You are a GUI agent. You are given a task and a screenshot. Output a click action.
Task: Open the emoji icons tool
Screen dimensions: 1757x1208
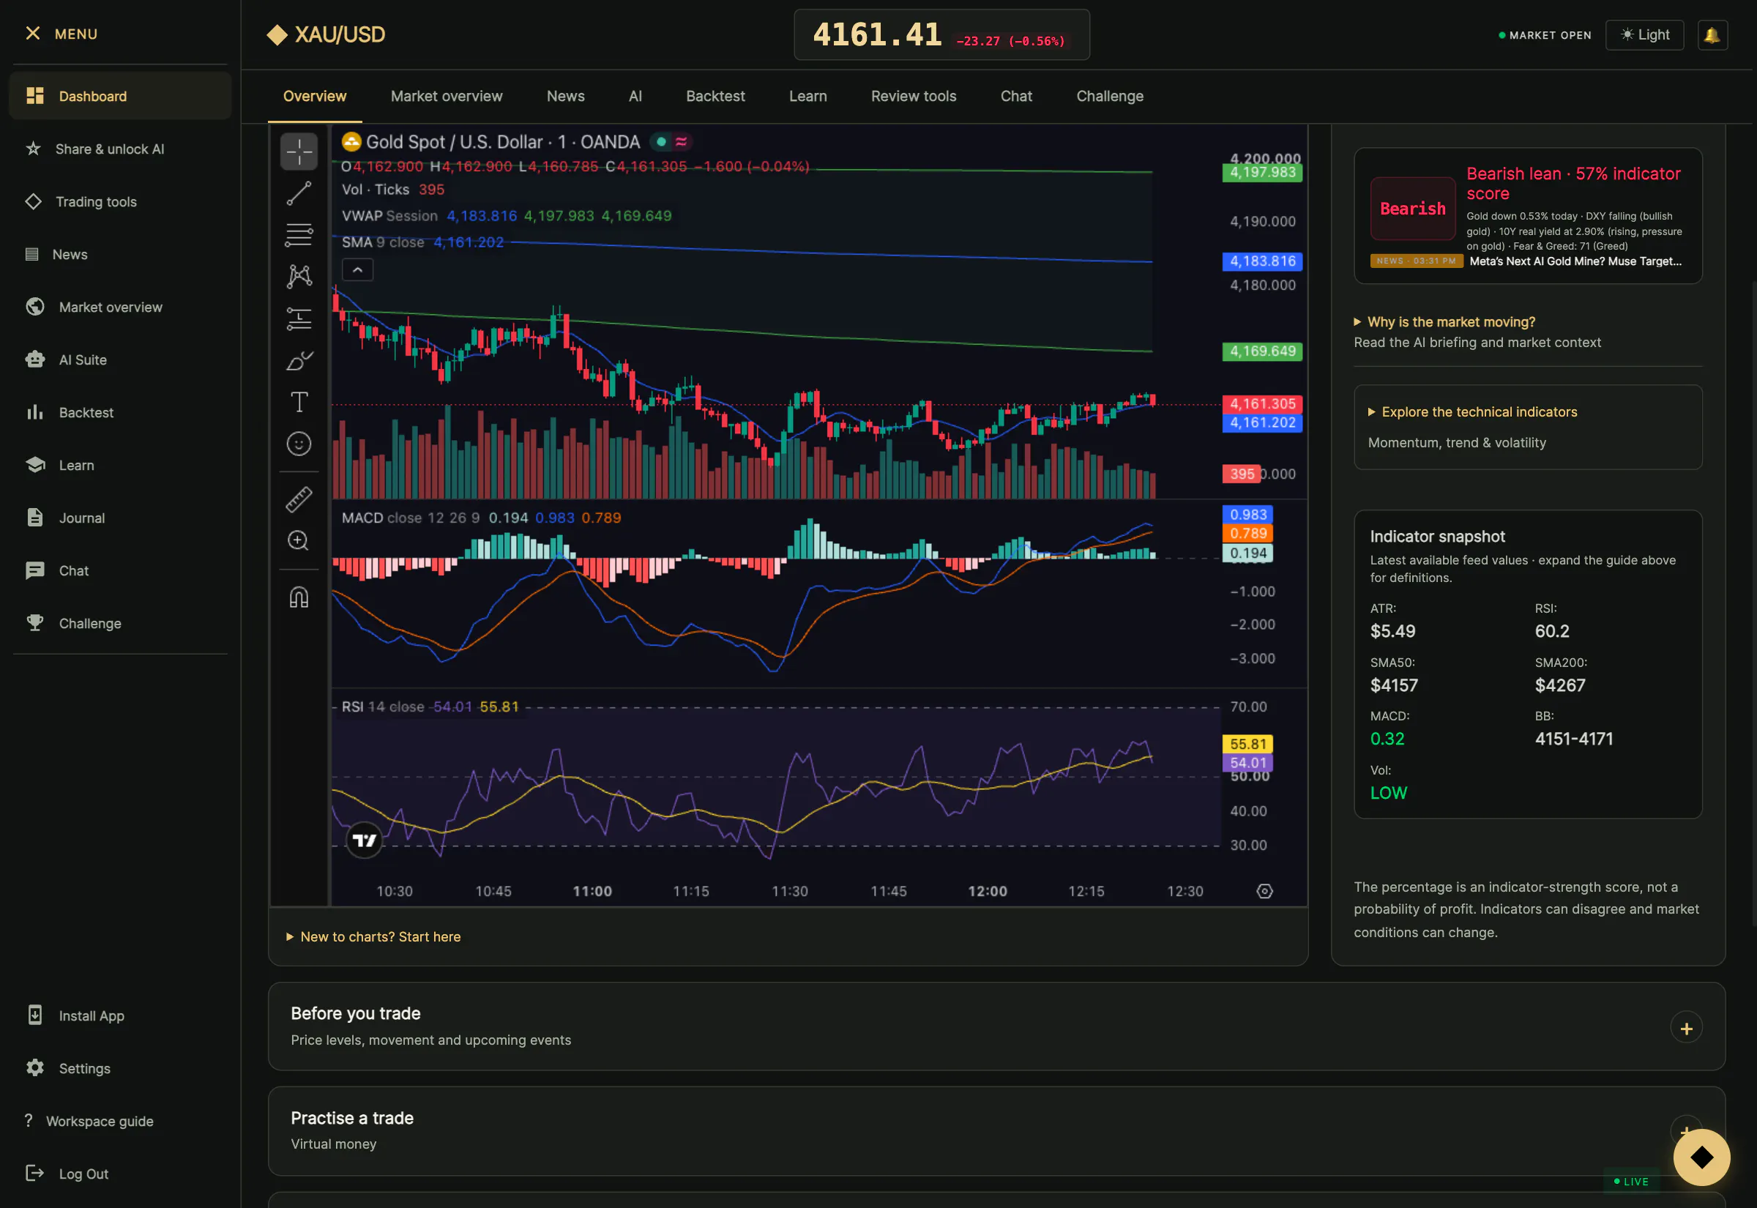pyautogui.click(x=299, y=444)
